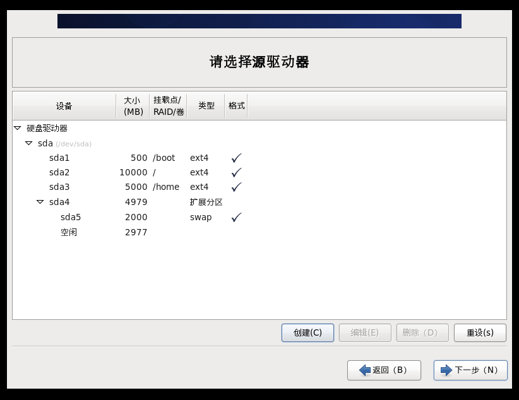Click the 2000 size value of sda5
This screenshot has height=400, width=519.
[136, 218]
